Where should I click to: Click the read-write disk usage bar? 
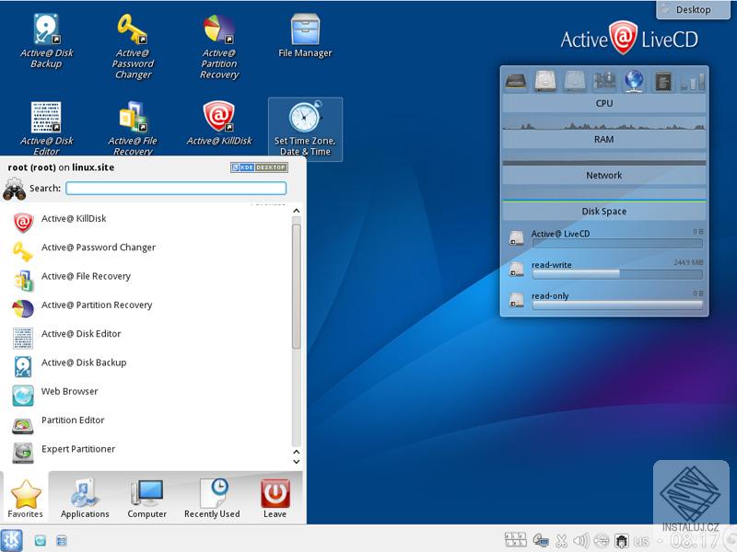617,274
